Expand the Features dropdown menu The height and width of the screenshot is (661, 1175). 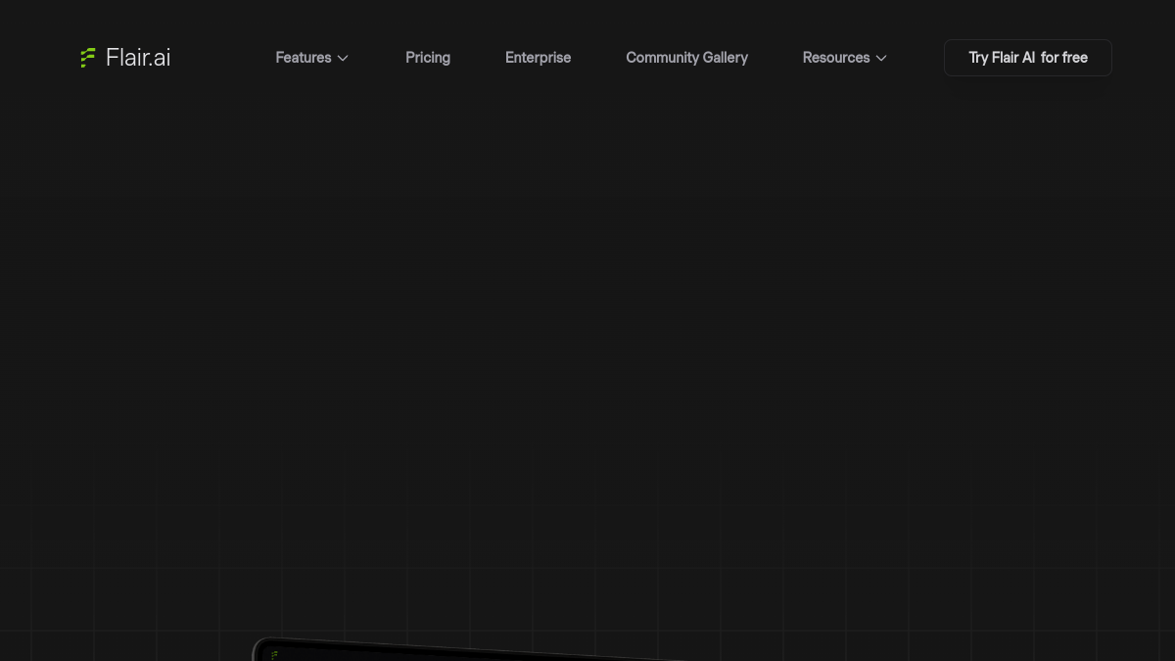click(x=311, y=58)
